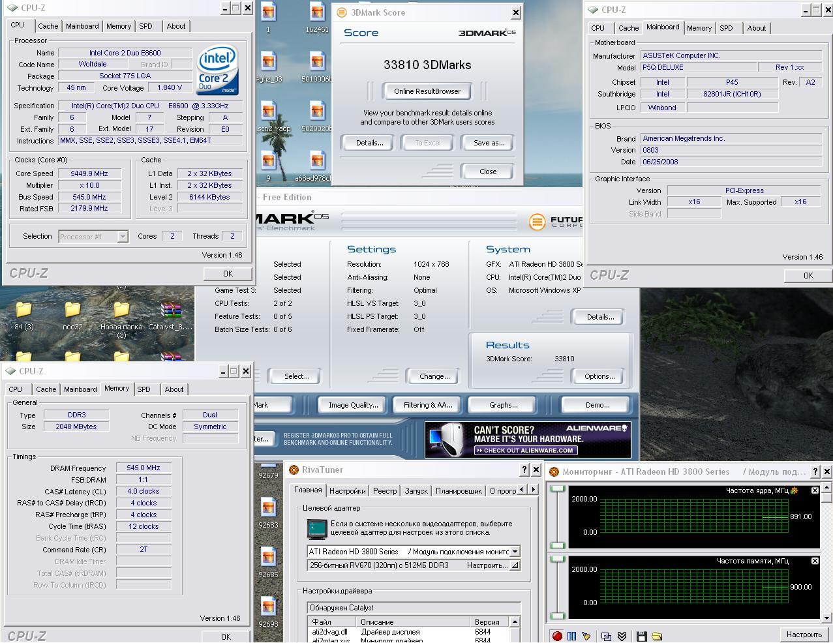Click the top range slider of core frequency graph
This screenshot has height=643, width=833.
coord(557,489)
